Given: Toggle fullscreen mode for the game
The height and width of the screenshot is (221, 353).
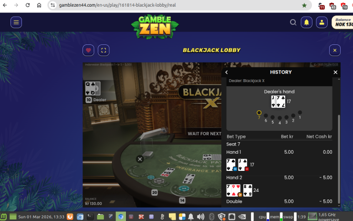Looking at the screenshot, I should point(104,50).
